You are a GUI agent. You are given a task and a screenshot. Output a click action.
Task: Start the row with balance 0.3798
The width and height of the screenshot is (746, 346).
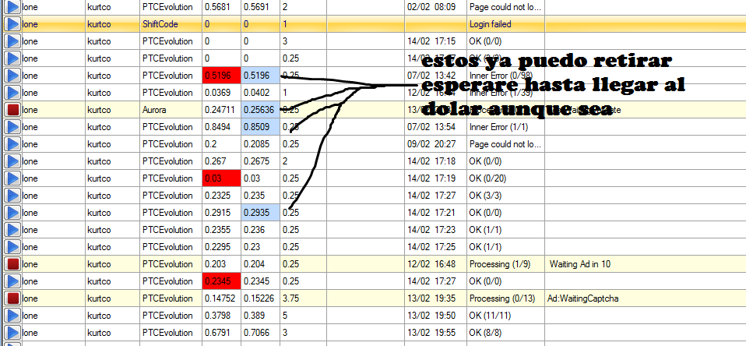[12, 316]
